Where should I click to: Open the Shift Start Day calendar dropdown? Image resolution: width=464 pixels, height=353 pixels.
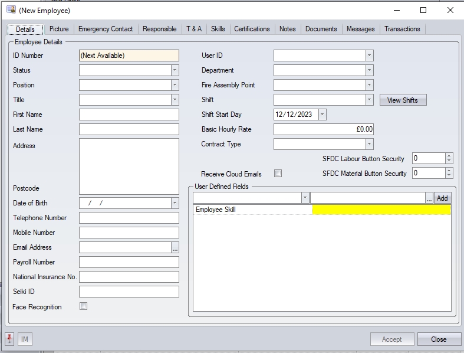[x=322, y=115]
